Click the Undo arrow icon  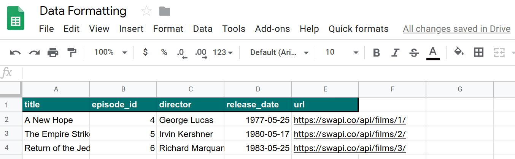pyautogui.click(x=15, y=53)
